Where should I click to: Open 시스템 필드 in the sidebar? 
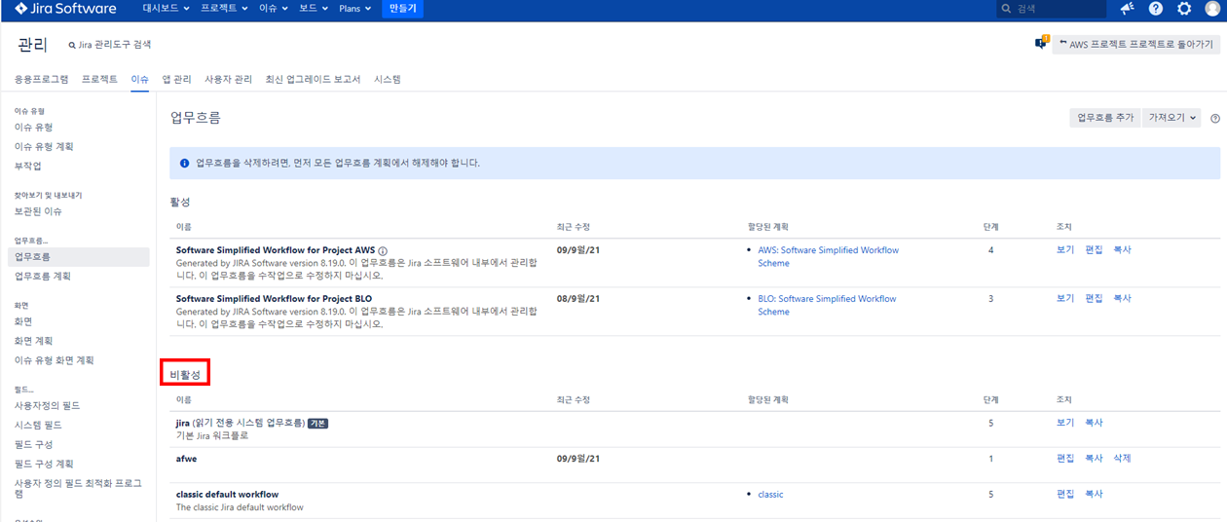click(38, 426)
